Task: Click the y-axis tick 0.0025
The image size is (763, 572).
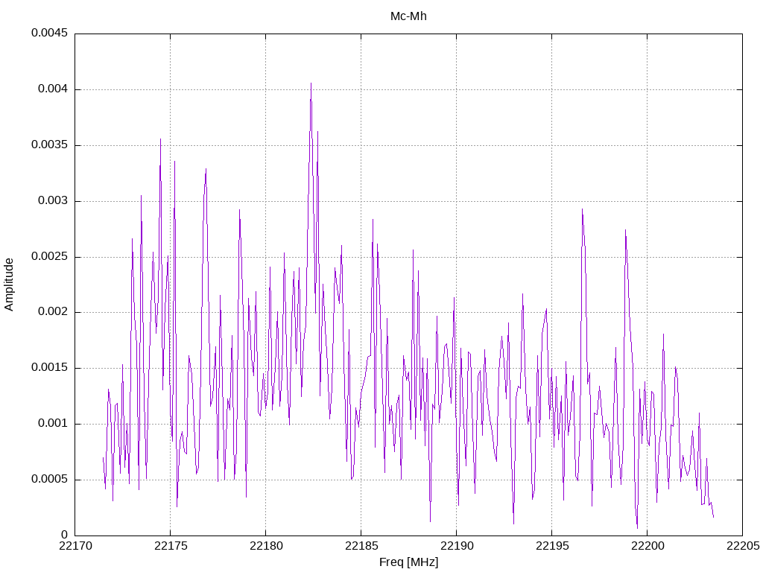Action: pyautogui.click(x=49, y=256)
